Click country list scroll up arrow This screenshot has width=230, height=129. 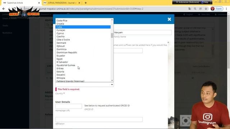pos(112,20)
